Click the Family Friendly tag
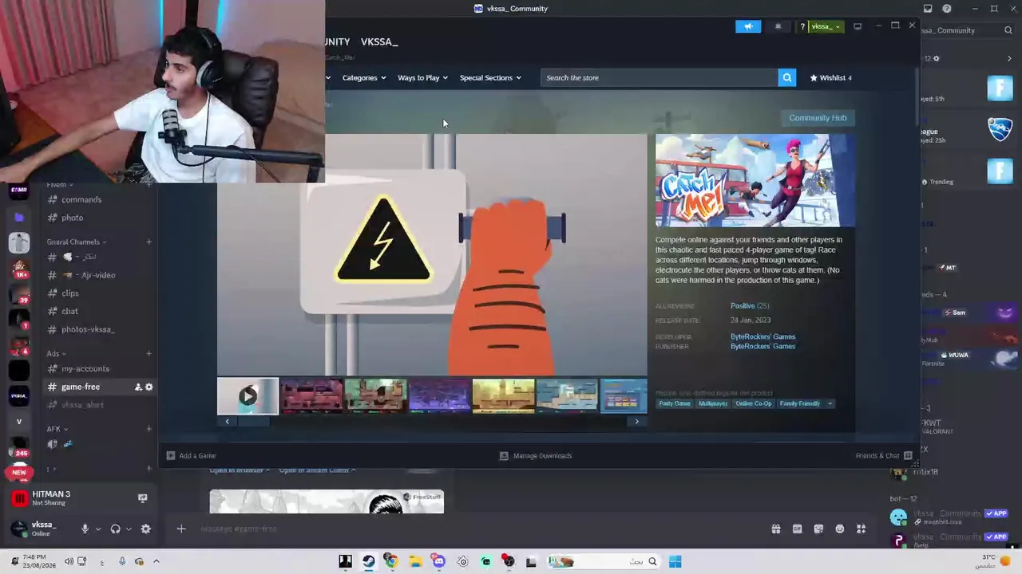Image resolution: width=1022 pixels, height=574 pixels. tap(799, 403)
